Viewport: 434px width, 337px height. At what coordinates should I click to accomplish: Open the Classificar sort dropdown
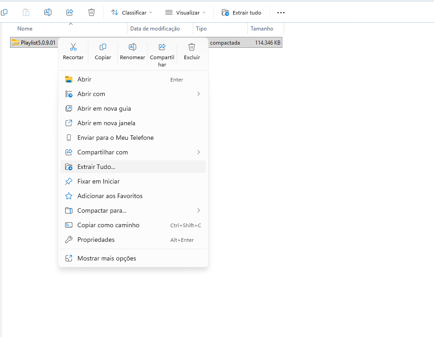[x=132, y=12]
